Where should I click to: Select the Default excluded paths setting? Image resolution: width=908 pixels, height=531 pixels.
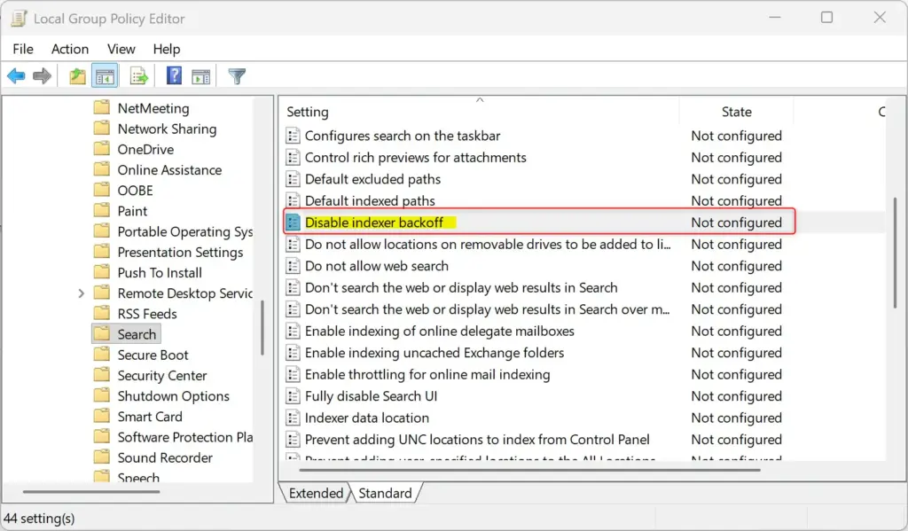372,179
